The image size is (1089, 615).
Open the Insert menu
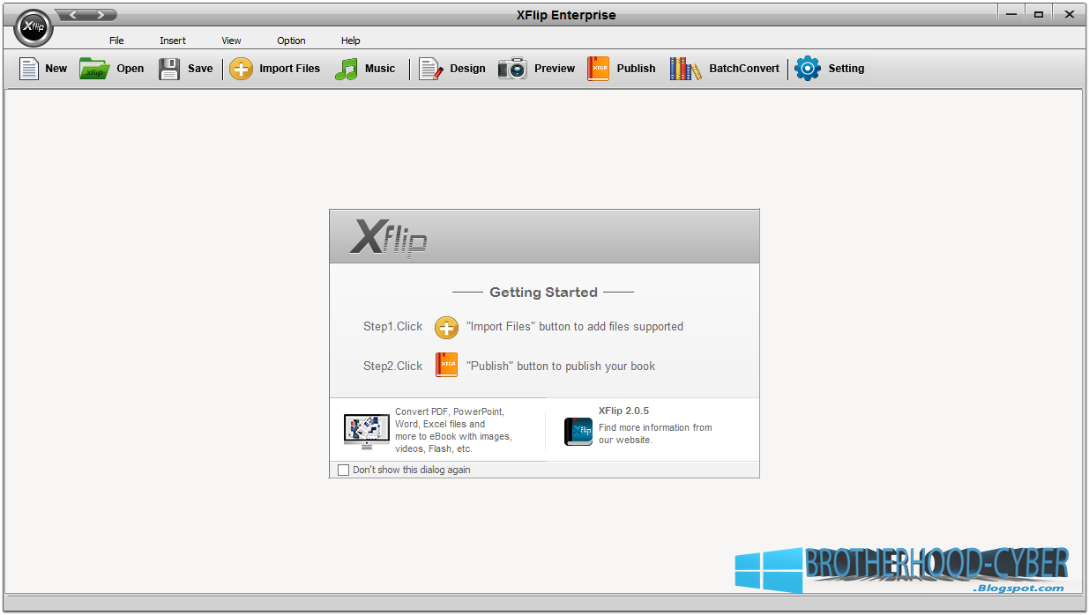click(x=173, y=41)
